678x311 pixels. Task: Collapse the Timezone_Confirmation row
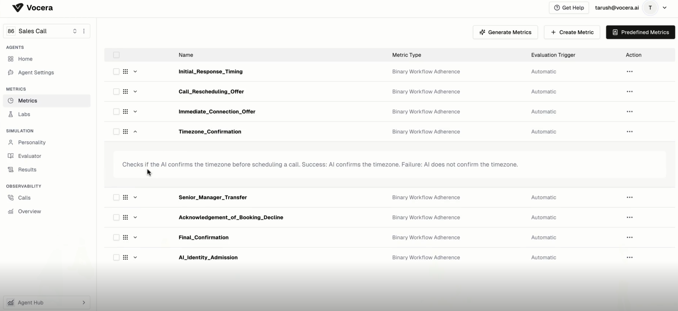(x=135, y=132)
